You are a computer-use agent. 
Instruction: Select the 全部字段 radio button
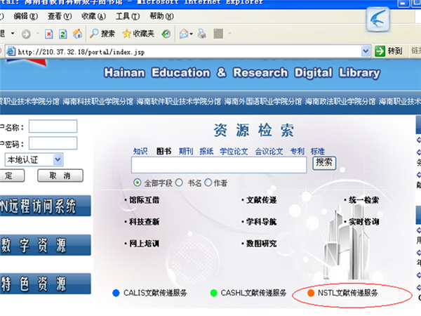pos(138,183)
